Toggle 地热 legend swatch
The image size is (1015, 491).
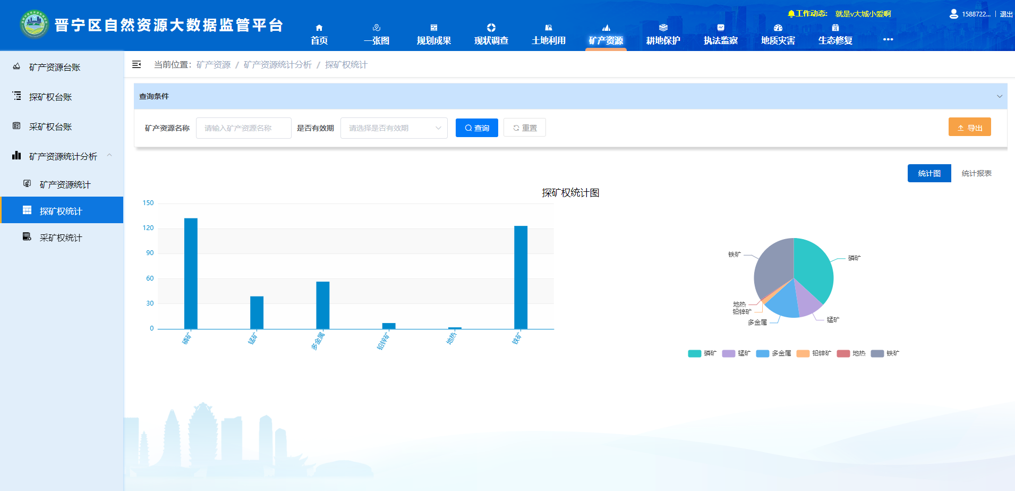pos(843,353)
